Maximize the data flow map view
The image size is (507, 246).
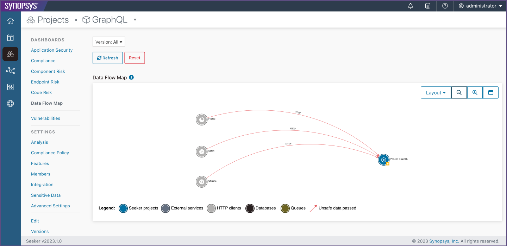click(491, 93)
